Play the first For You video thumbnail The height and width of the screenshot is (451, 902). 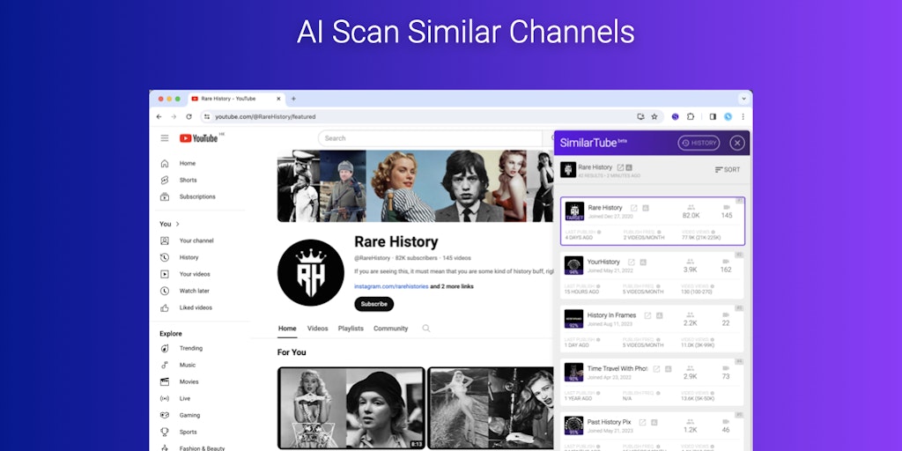coord(351,409)
